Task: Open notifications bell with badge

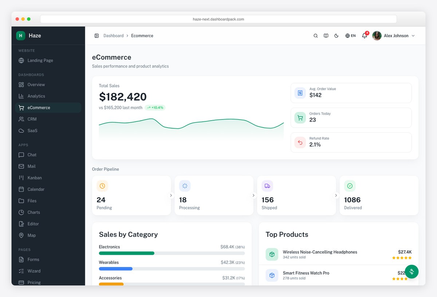Action: [x=365, y=36]
